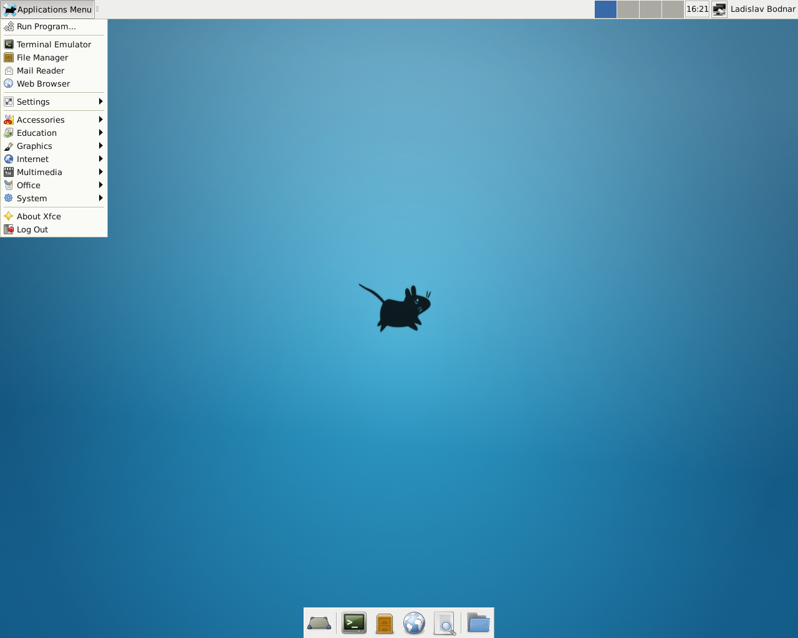Launch Web Browser from the Applications Menu
798x638 pixels.
[54, 83]
